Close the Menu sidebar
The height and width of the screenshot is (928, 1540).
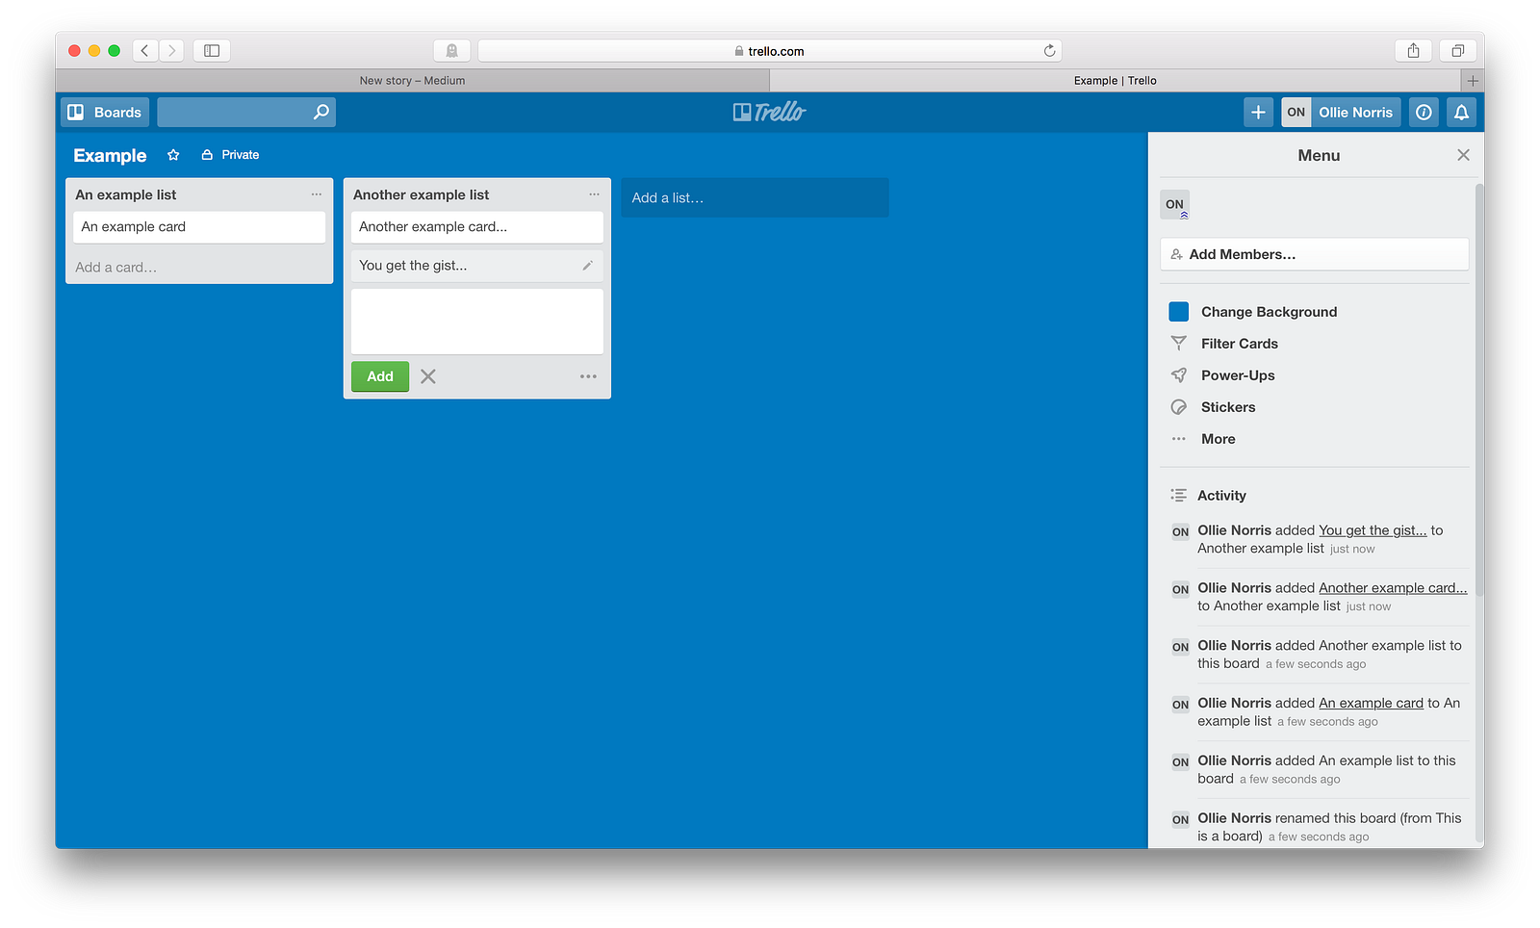click(1463, 155)
